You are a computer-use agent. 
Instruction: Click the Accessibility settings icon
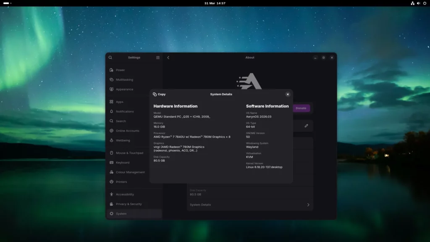(110, 194)
